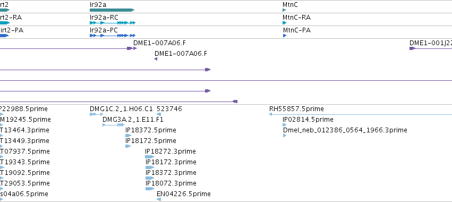The width and height of the screenshot is (452, 202).
Task: Select the Ir92a-PC protein label
Action: click(x=104, y=30)
